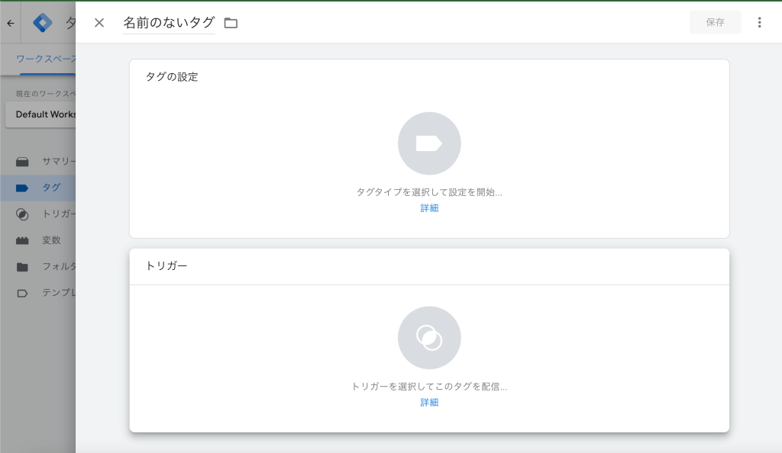
Task: Edit the tag name 名前のないタグ
Action: point(169,22)
